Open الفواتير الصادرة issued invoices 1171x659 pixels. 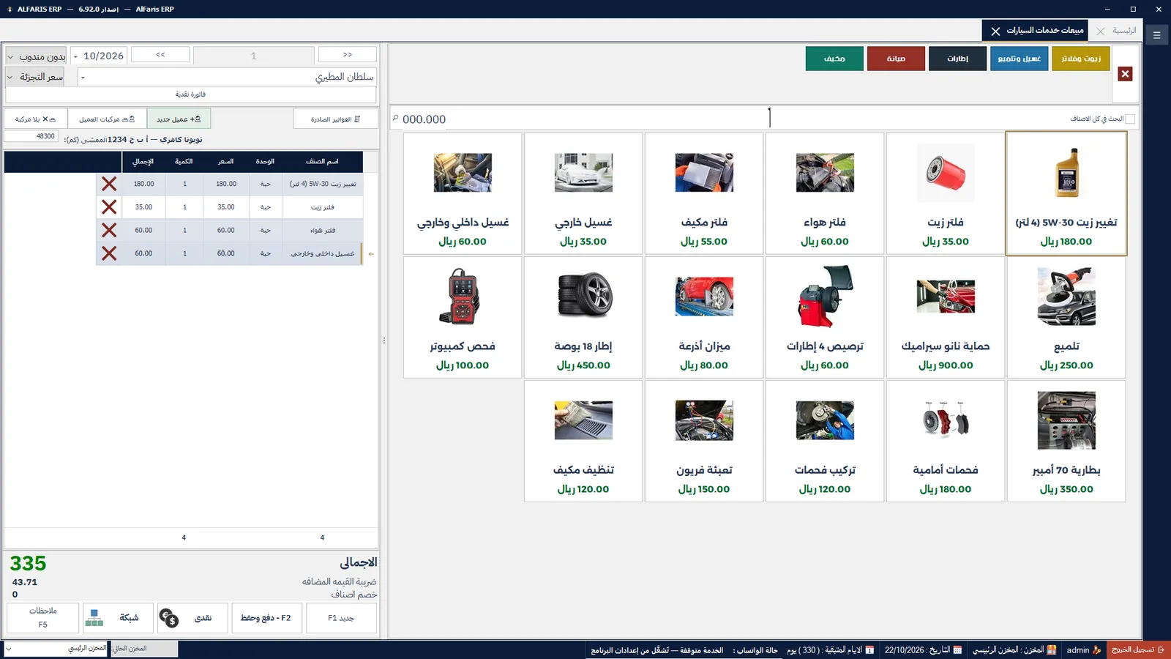pos(336,119)
